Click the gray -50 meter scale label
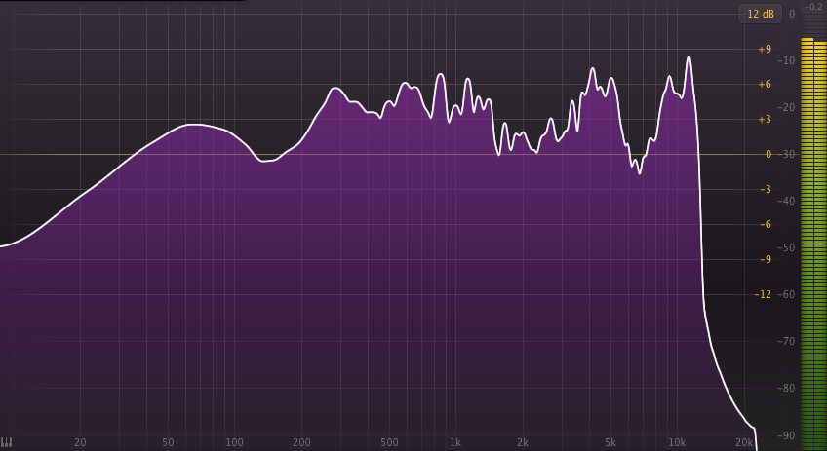827x451 pixels. [x=786, y=247]
